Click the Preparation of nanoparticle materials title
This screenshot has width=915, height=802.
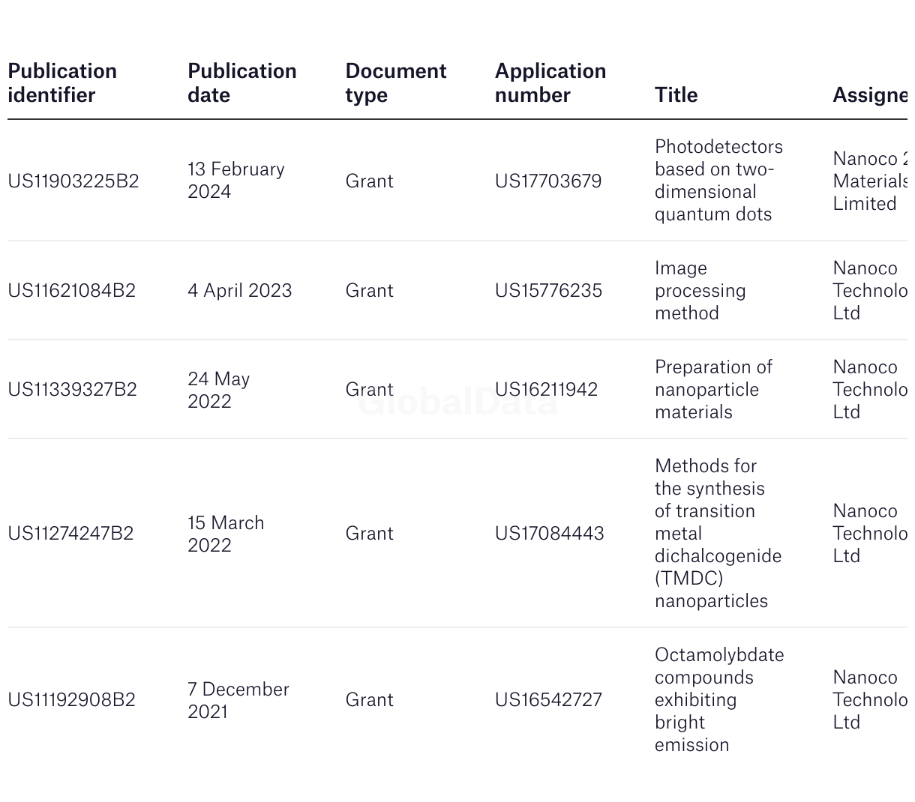(712, 390)
